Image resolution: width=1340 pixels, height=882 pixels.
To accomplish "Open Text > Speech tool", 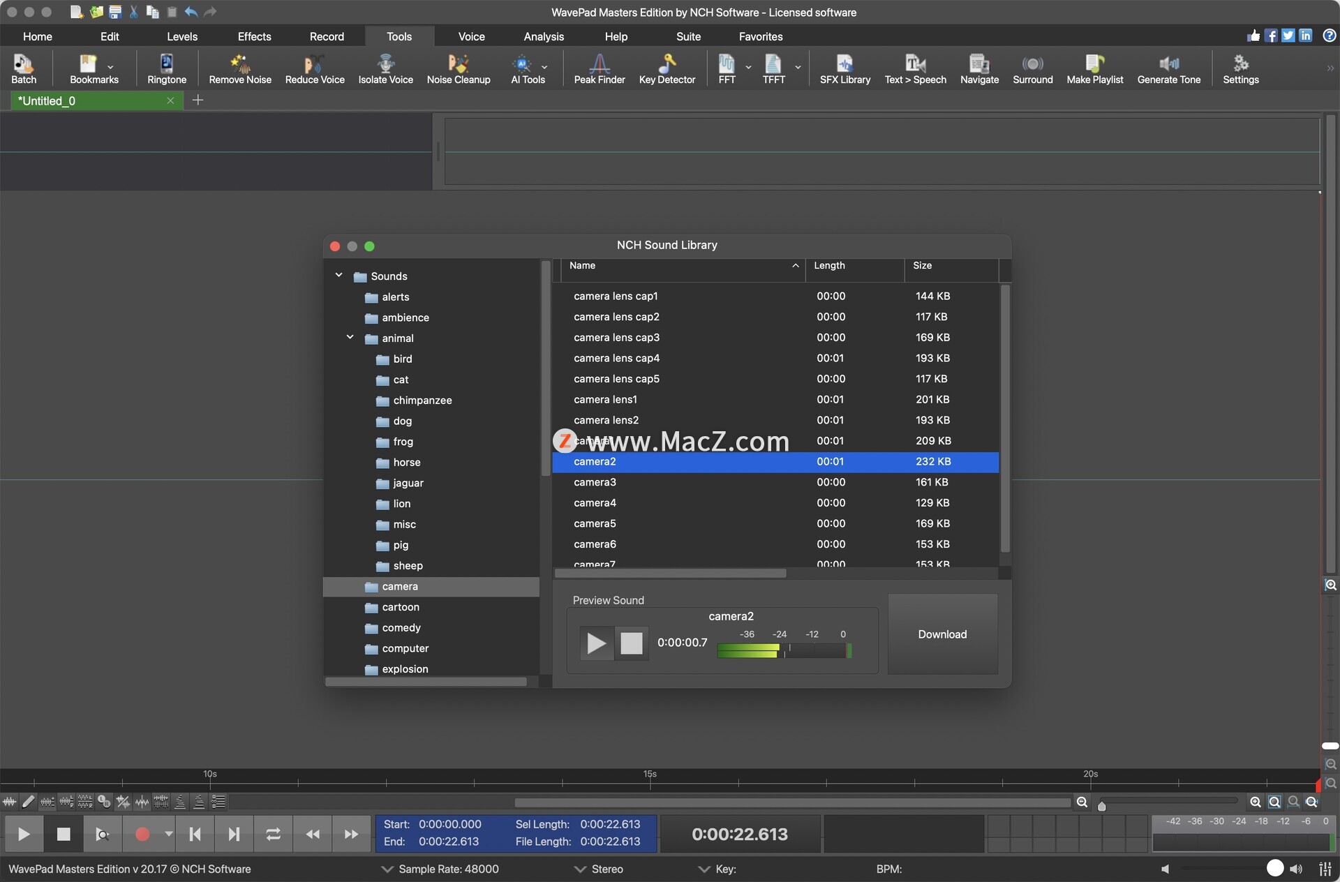I will (x=916, y=69).
